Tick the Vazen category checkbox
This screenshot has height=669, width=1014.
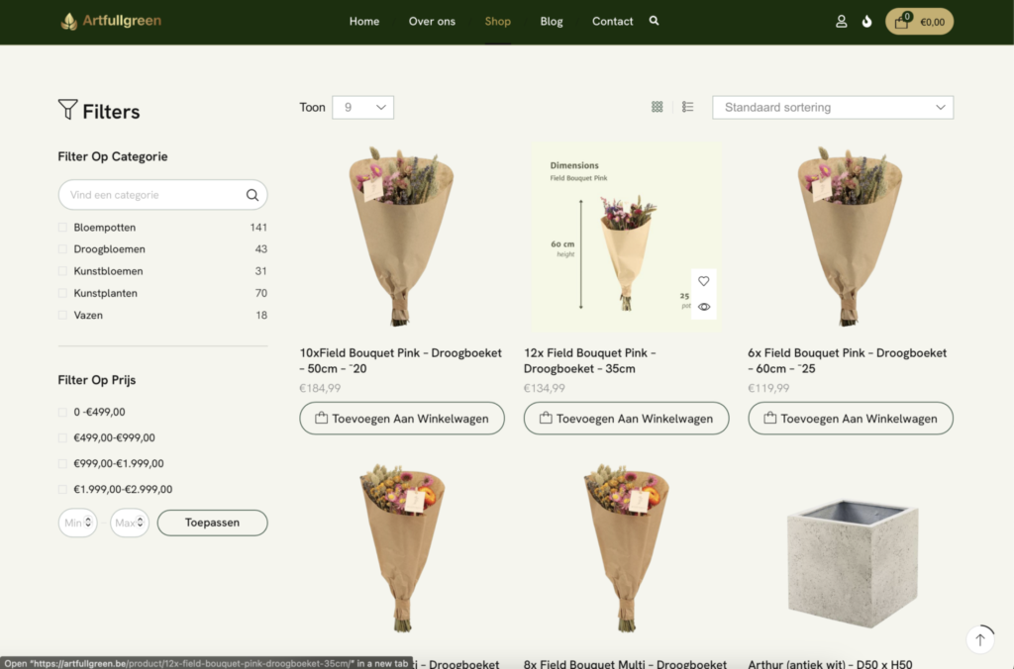(x=62, y=315)
